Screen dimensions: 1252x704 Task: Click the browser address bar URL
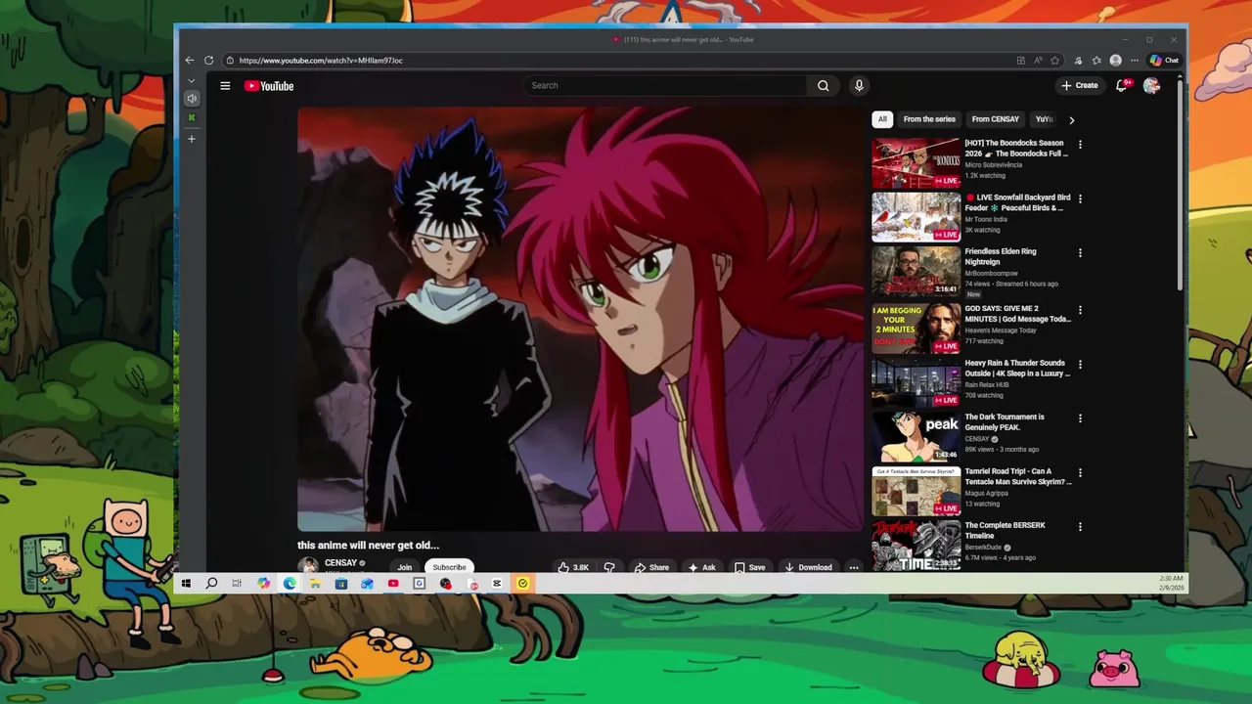321,61
